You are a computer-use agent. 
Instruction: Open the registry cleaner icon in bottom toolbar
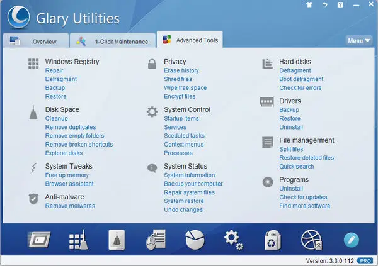point(78,240)
